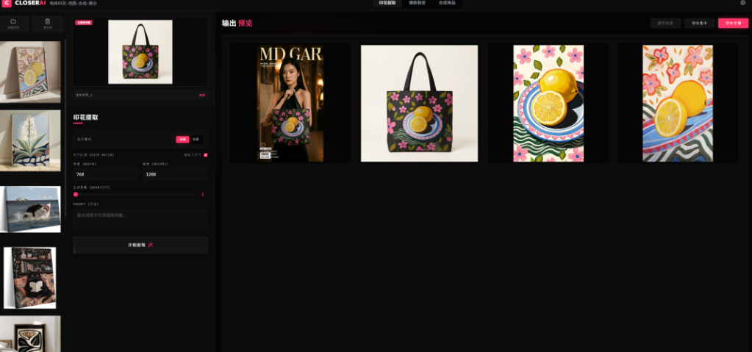Click the dimmed 清空历史 button
The height and width of the screenshot is (352, 752).
pos(665,23)
